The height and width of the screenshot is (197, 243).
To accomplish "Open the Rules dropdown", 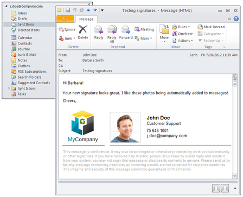I will click(181, 27).
